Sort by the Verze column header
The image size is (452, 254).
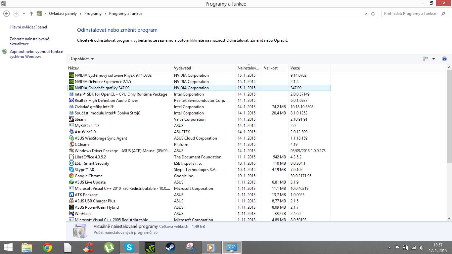(309, 68)
